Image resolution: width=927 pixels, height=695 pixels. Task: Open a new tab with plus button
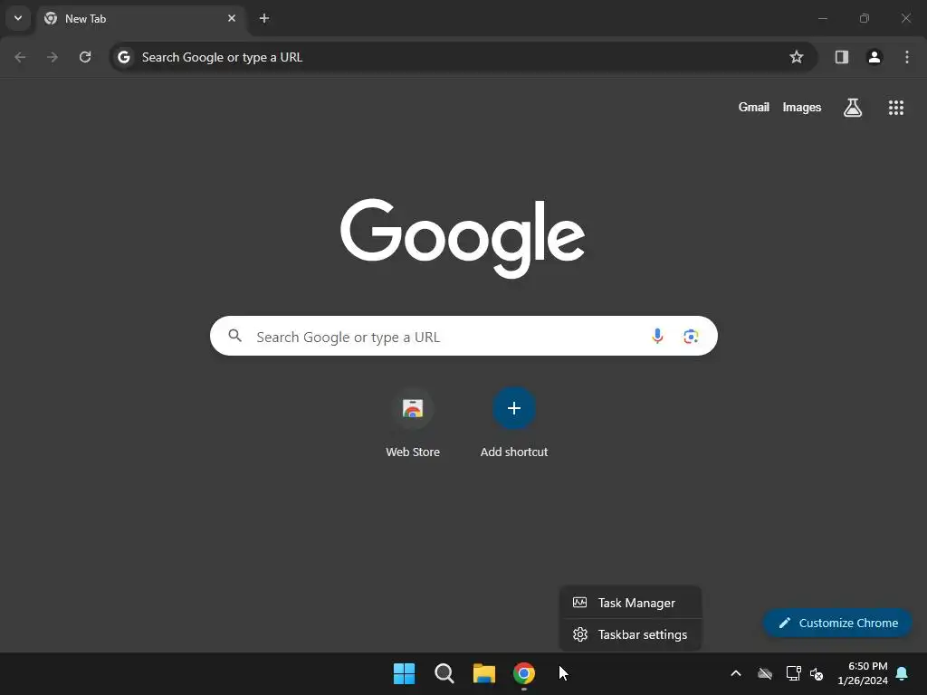pos(264,18)
